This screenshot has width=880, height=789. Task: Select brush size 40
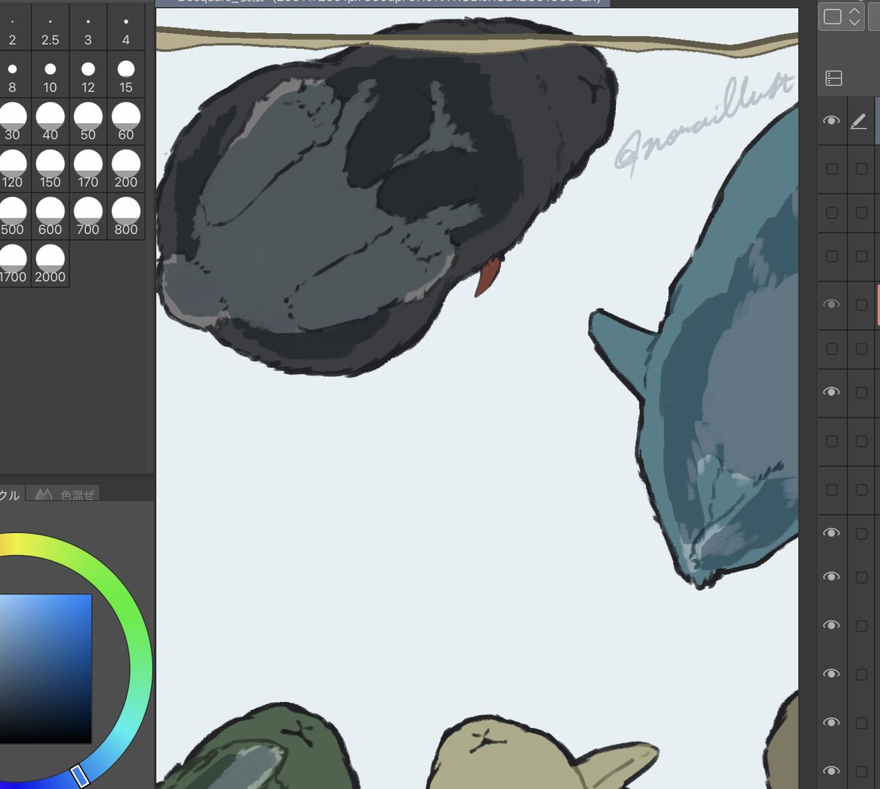click(x=50, y=122)
